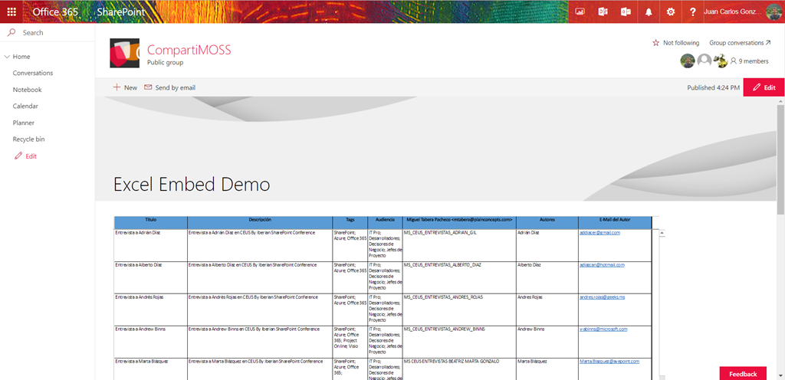Open the geeks.ms email link for Andres Rojas
Screen dimensions: 785x380
(x=602, y=297)
